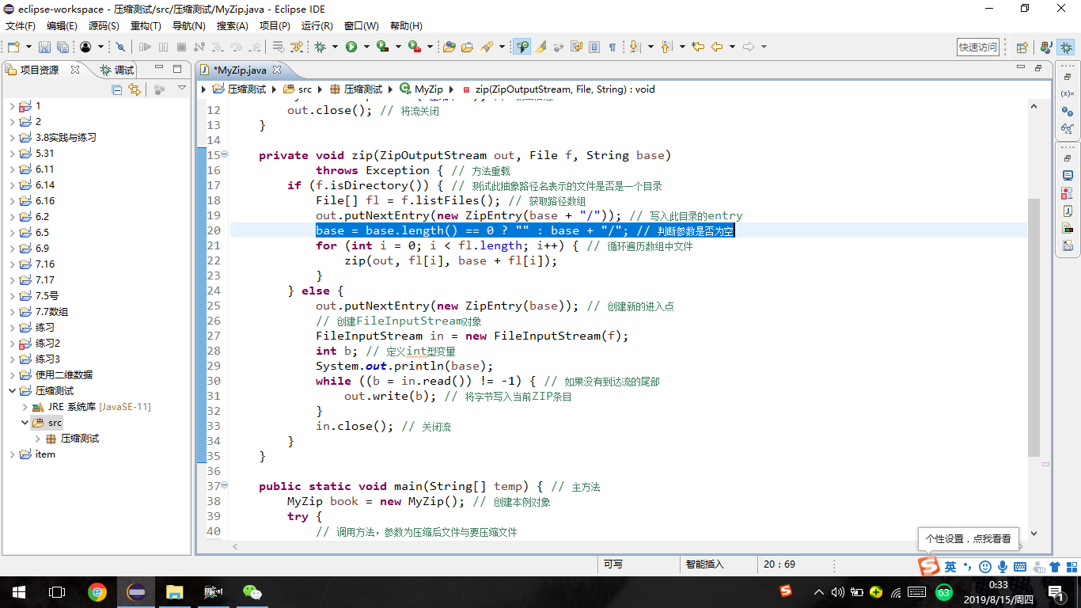
Task: Click the Open Task folder icon
Action: point(467,47)
